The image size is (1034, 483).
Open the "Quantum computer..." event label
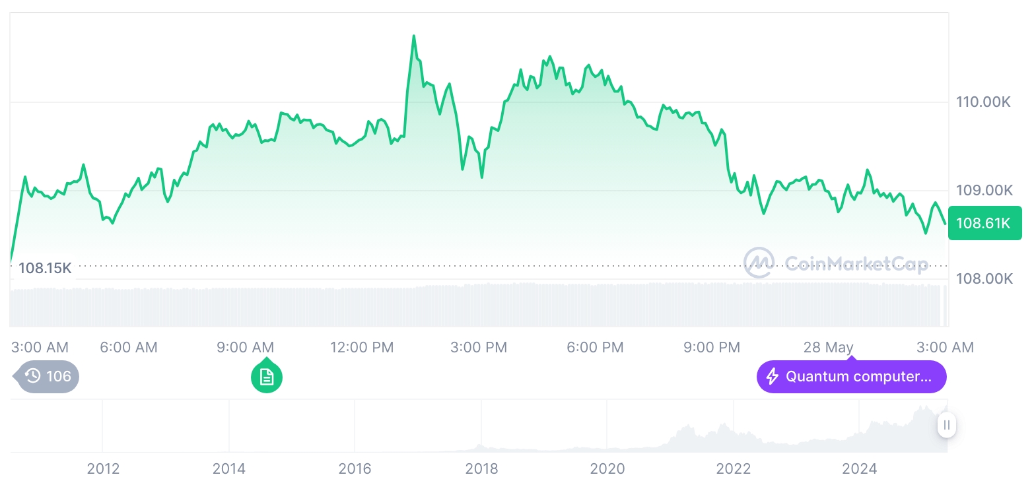858,377
